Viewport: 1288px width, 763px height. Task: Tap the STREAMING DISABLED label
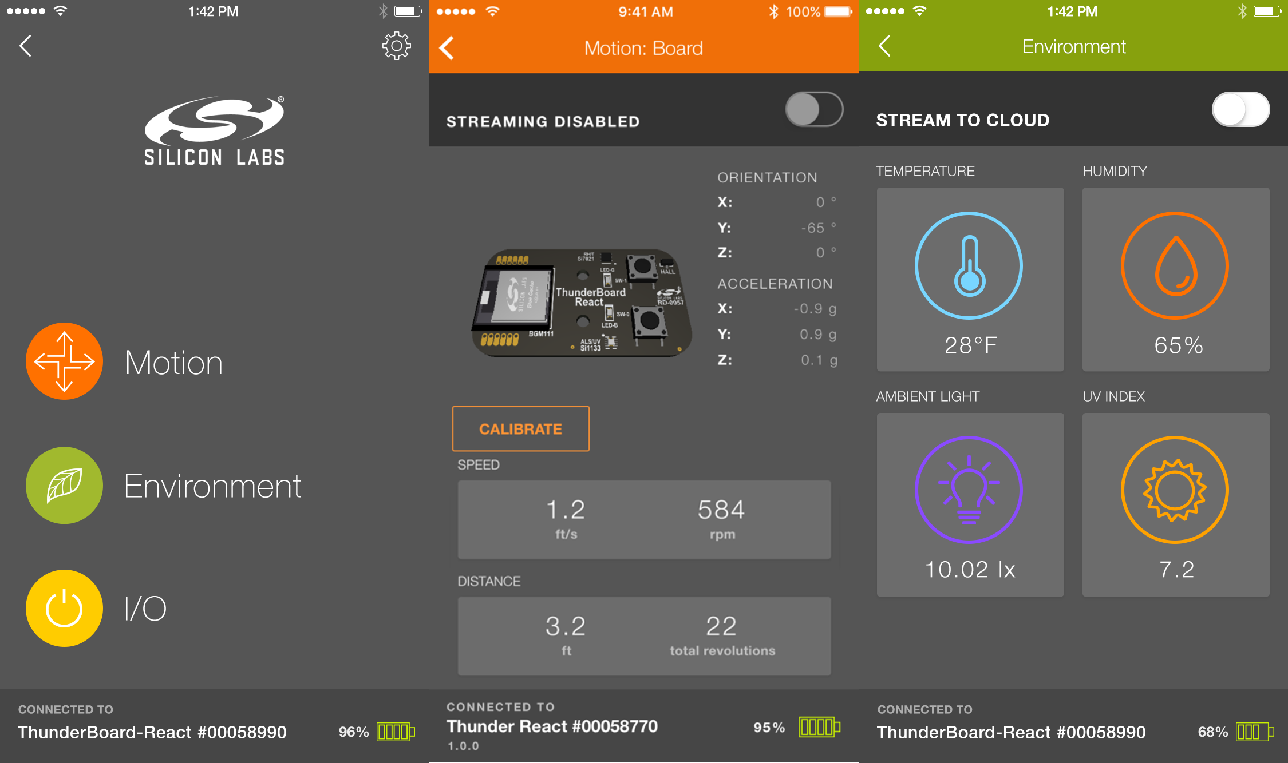tap(543, 121)
